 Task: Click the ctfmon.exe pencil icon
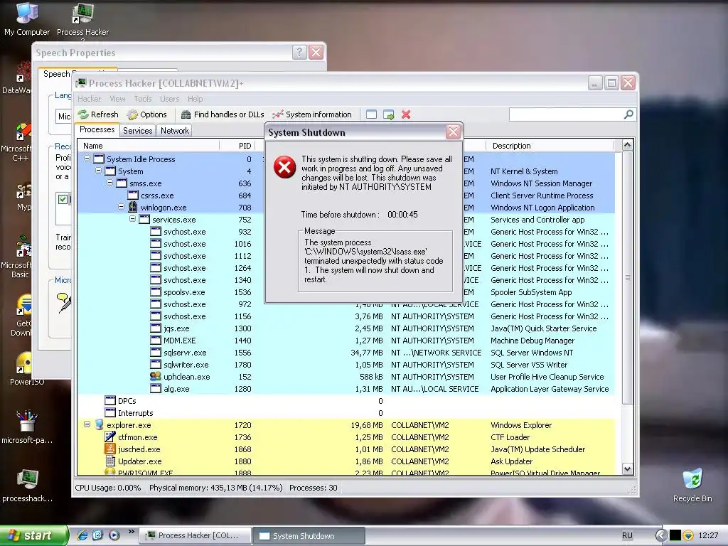point(110,437)
